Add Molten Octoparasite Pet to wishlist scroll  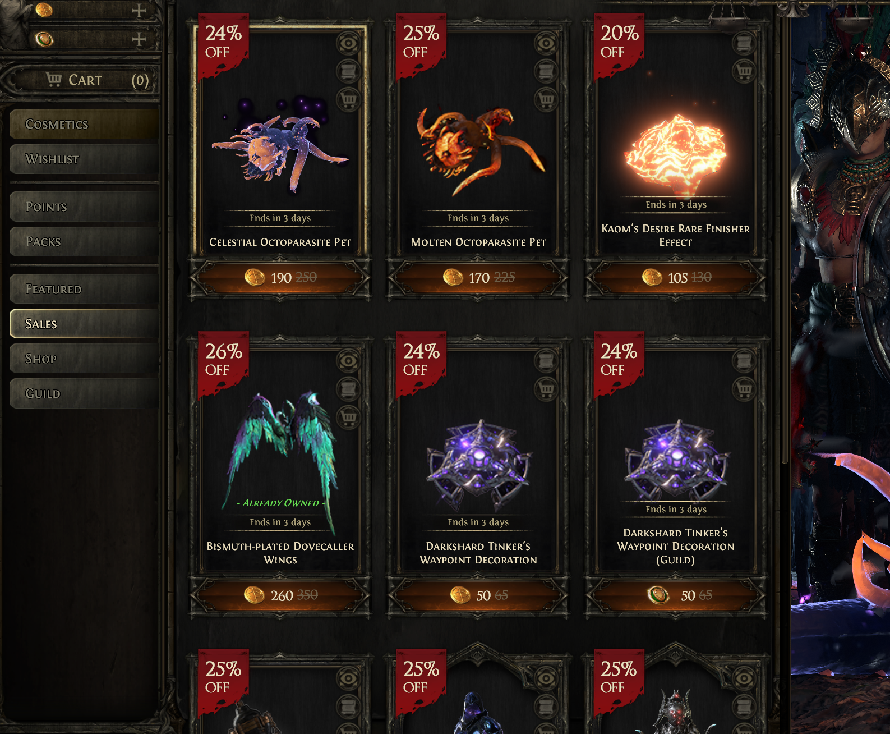[x=546, y=71]
